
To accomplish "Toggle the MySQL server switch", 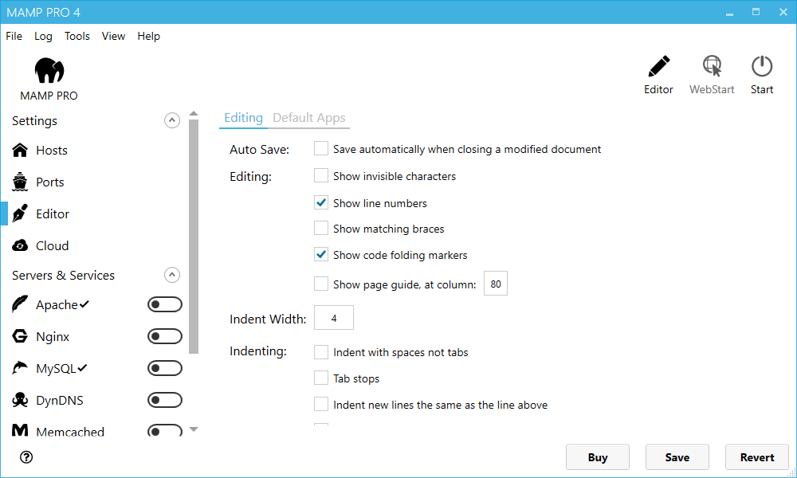I will pyautogui.click(x=165, y=368).
